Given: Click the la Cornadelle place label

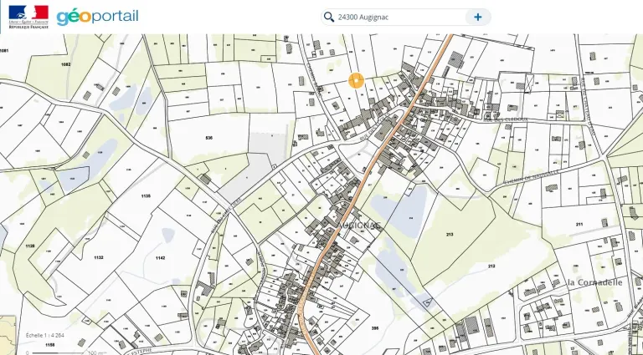Looking at the screenshot, I should coord(595,282).
